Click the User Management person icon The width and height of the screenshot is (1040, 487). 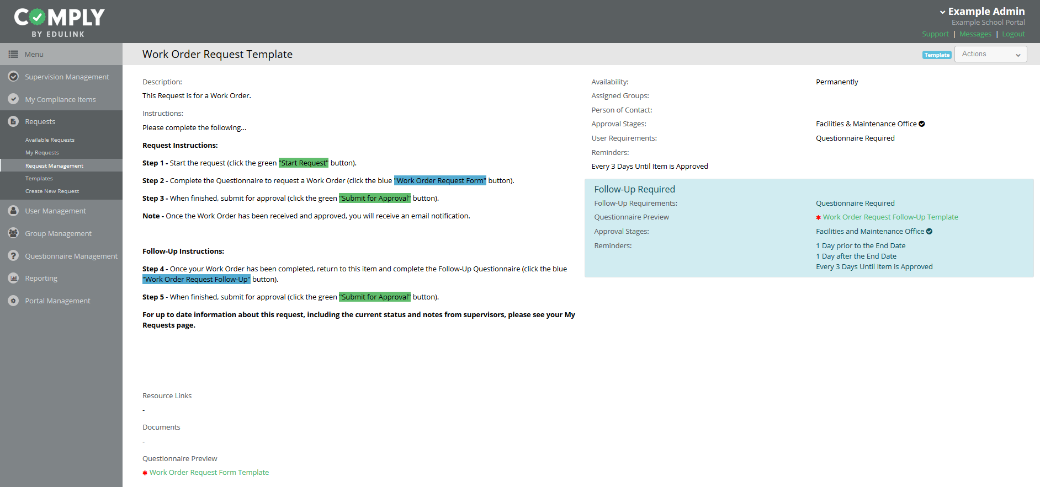tap(13, 211)
